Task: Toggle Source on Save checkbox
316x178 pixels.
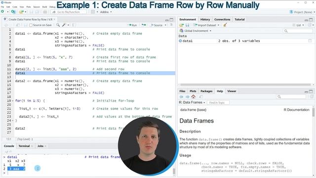Action: (x=31, y=25)
